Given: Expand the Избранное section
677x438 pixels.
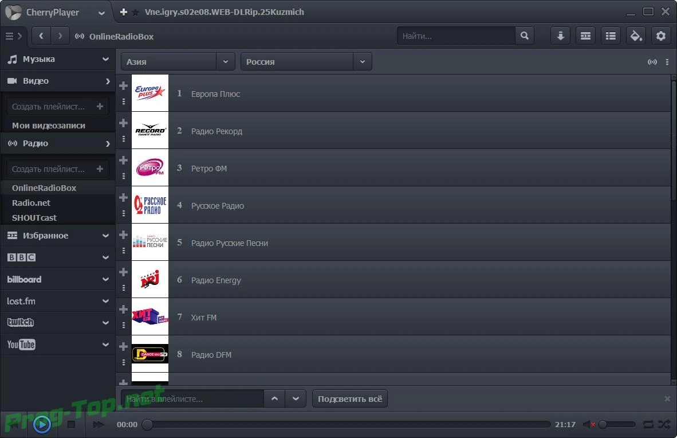Looking at the screenshot, I should (58, 236).
